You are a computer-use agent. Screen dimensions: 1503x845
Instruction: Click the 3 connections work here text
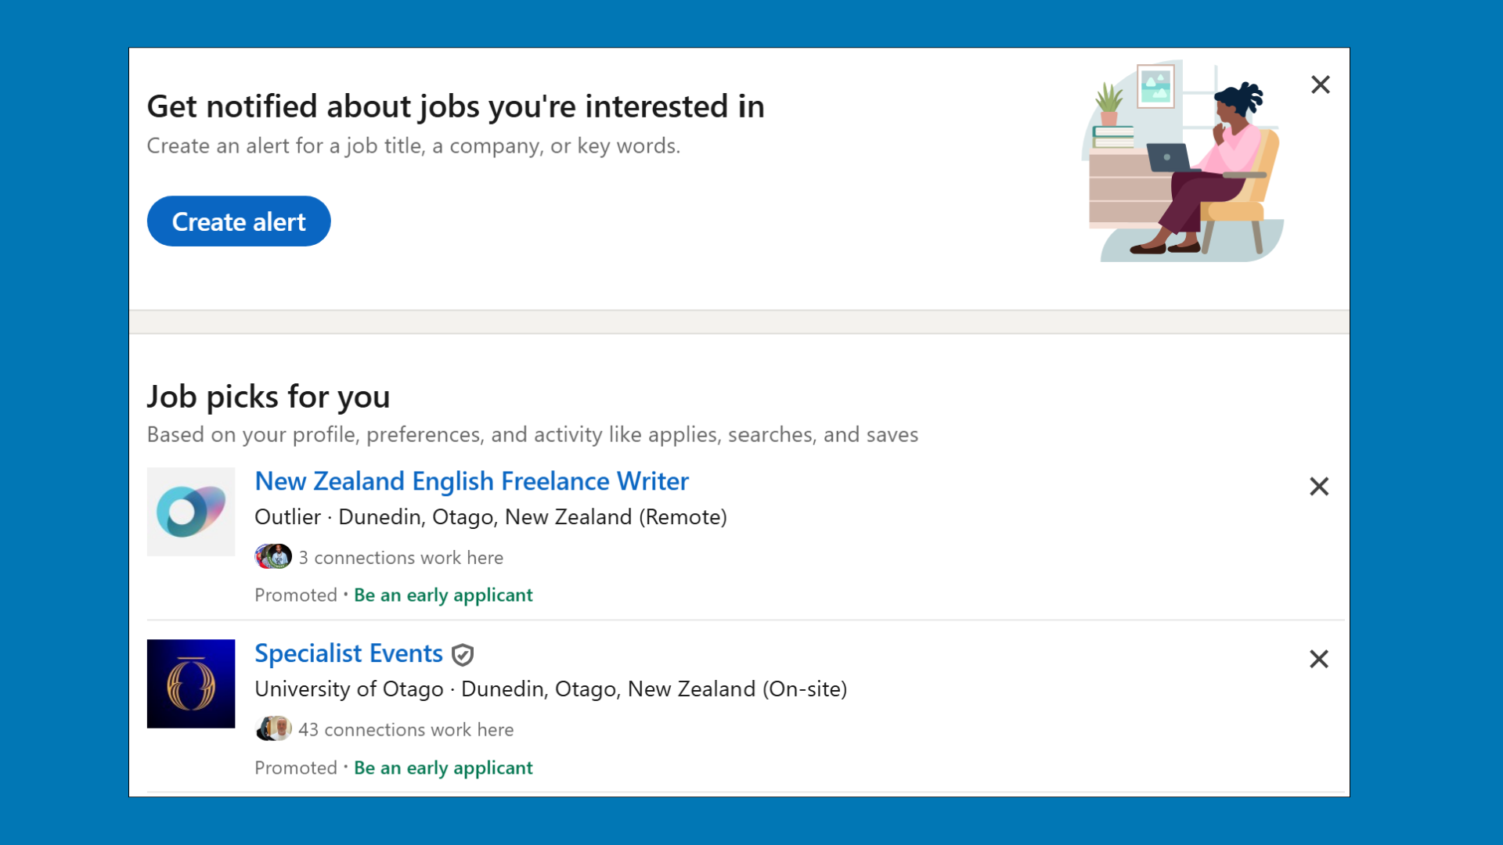point(400,557)
